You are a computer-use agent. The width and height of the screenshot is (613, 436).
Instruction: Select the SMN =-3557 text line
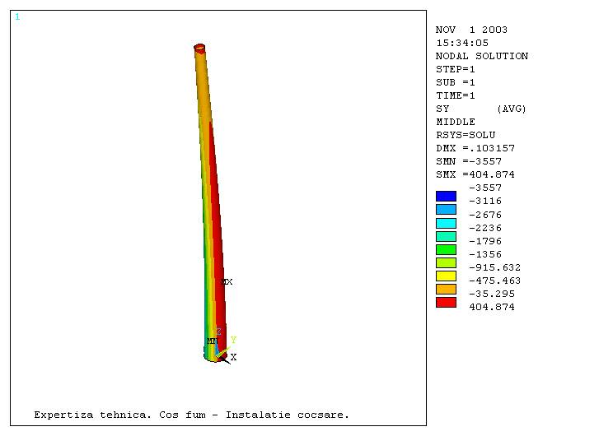click(468, 161)
